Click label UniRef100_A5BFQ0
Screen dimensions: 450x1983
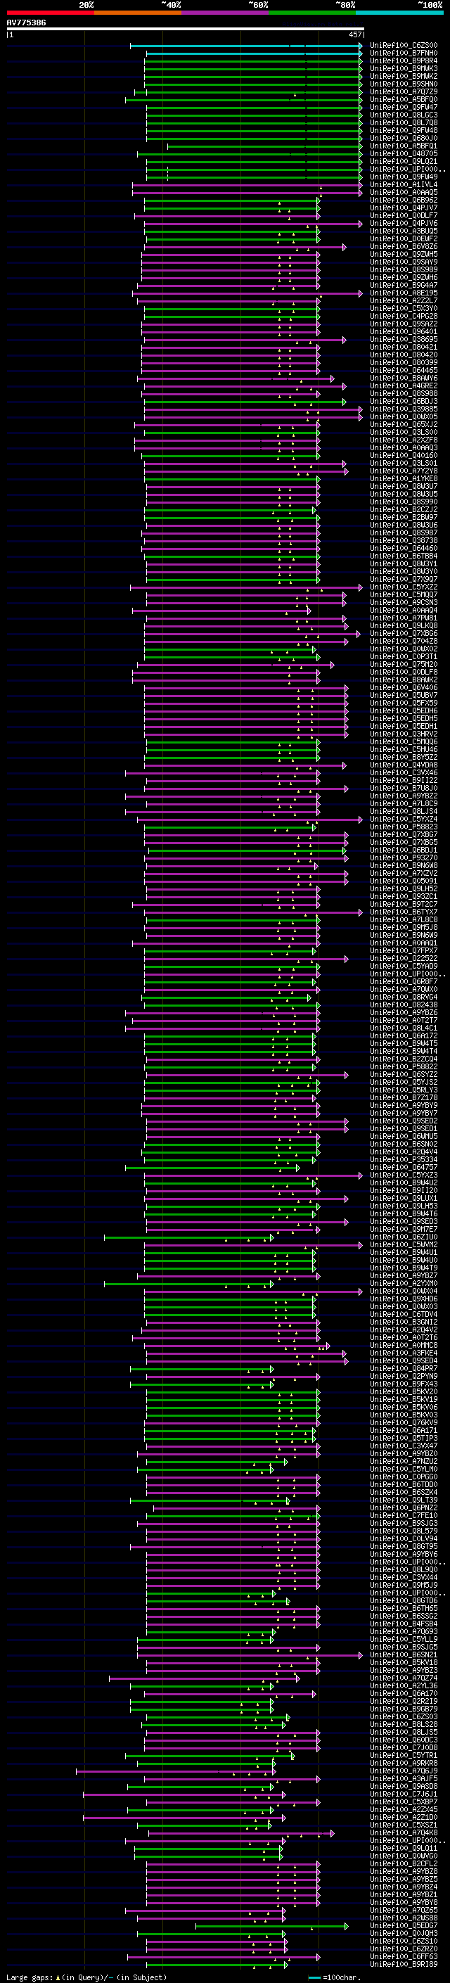403,99
